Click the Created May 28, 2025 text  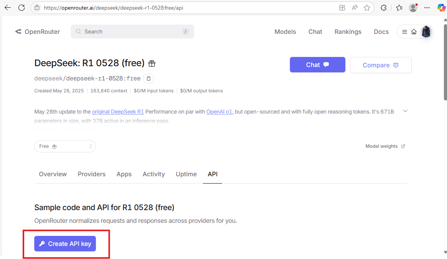click(x=59, y=91)
